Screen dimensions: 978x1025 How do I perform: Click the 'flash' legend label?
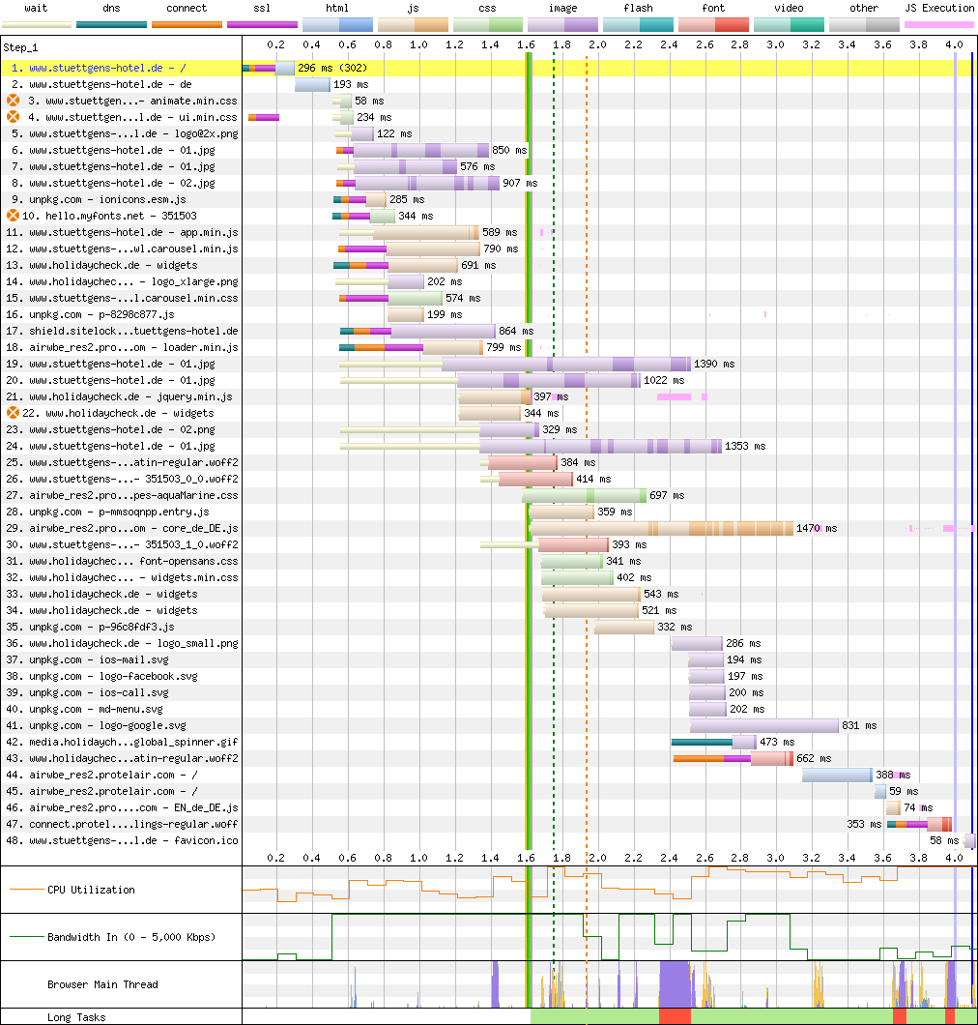[638, 8]
